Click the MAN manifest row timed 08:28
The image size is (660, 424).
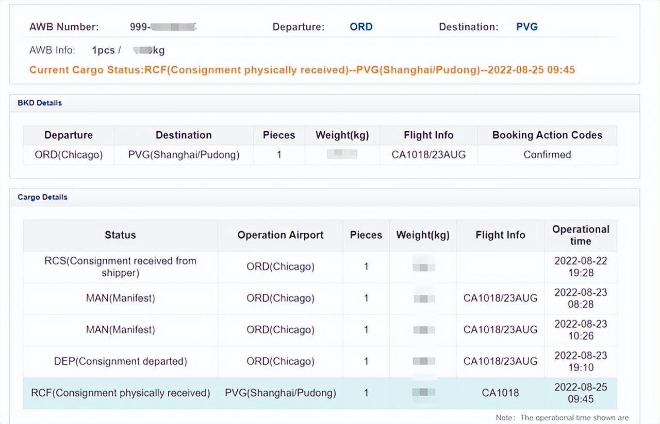(120, 298)
